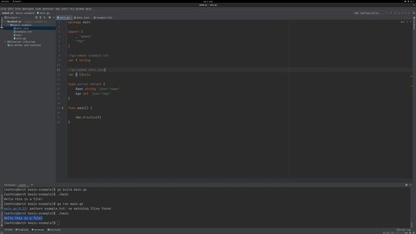Click expand all icon in Project panel
This screenshot has width=416, height=234.
tap(40, 18)
